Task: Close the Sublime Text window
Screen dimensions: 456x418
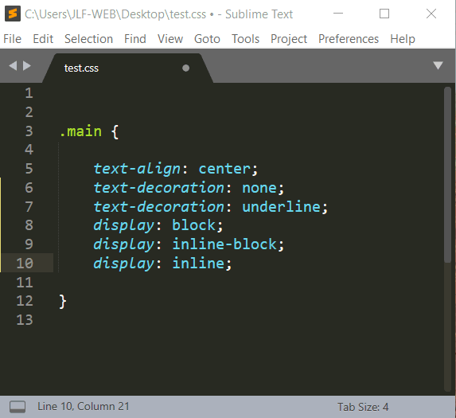Action: [x=431, y=14]
